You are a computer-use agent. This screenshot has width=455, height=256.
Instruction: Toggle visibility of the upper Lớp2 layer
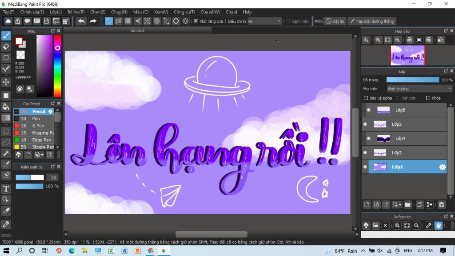coord(365,124)
